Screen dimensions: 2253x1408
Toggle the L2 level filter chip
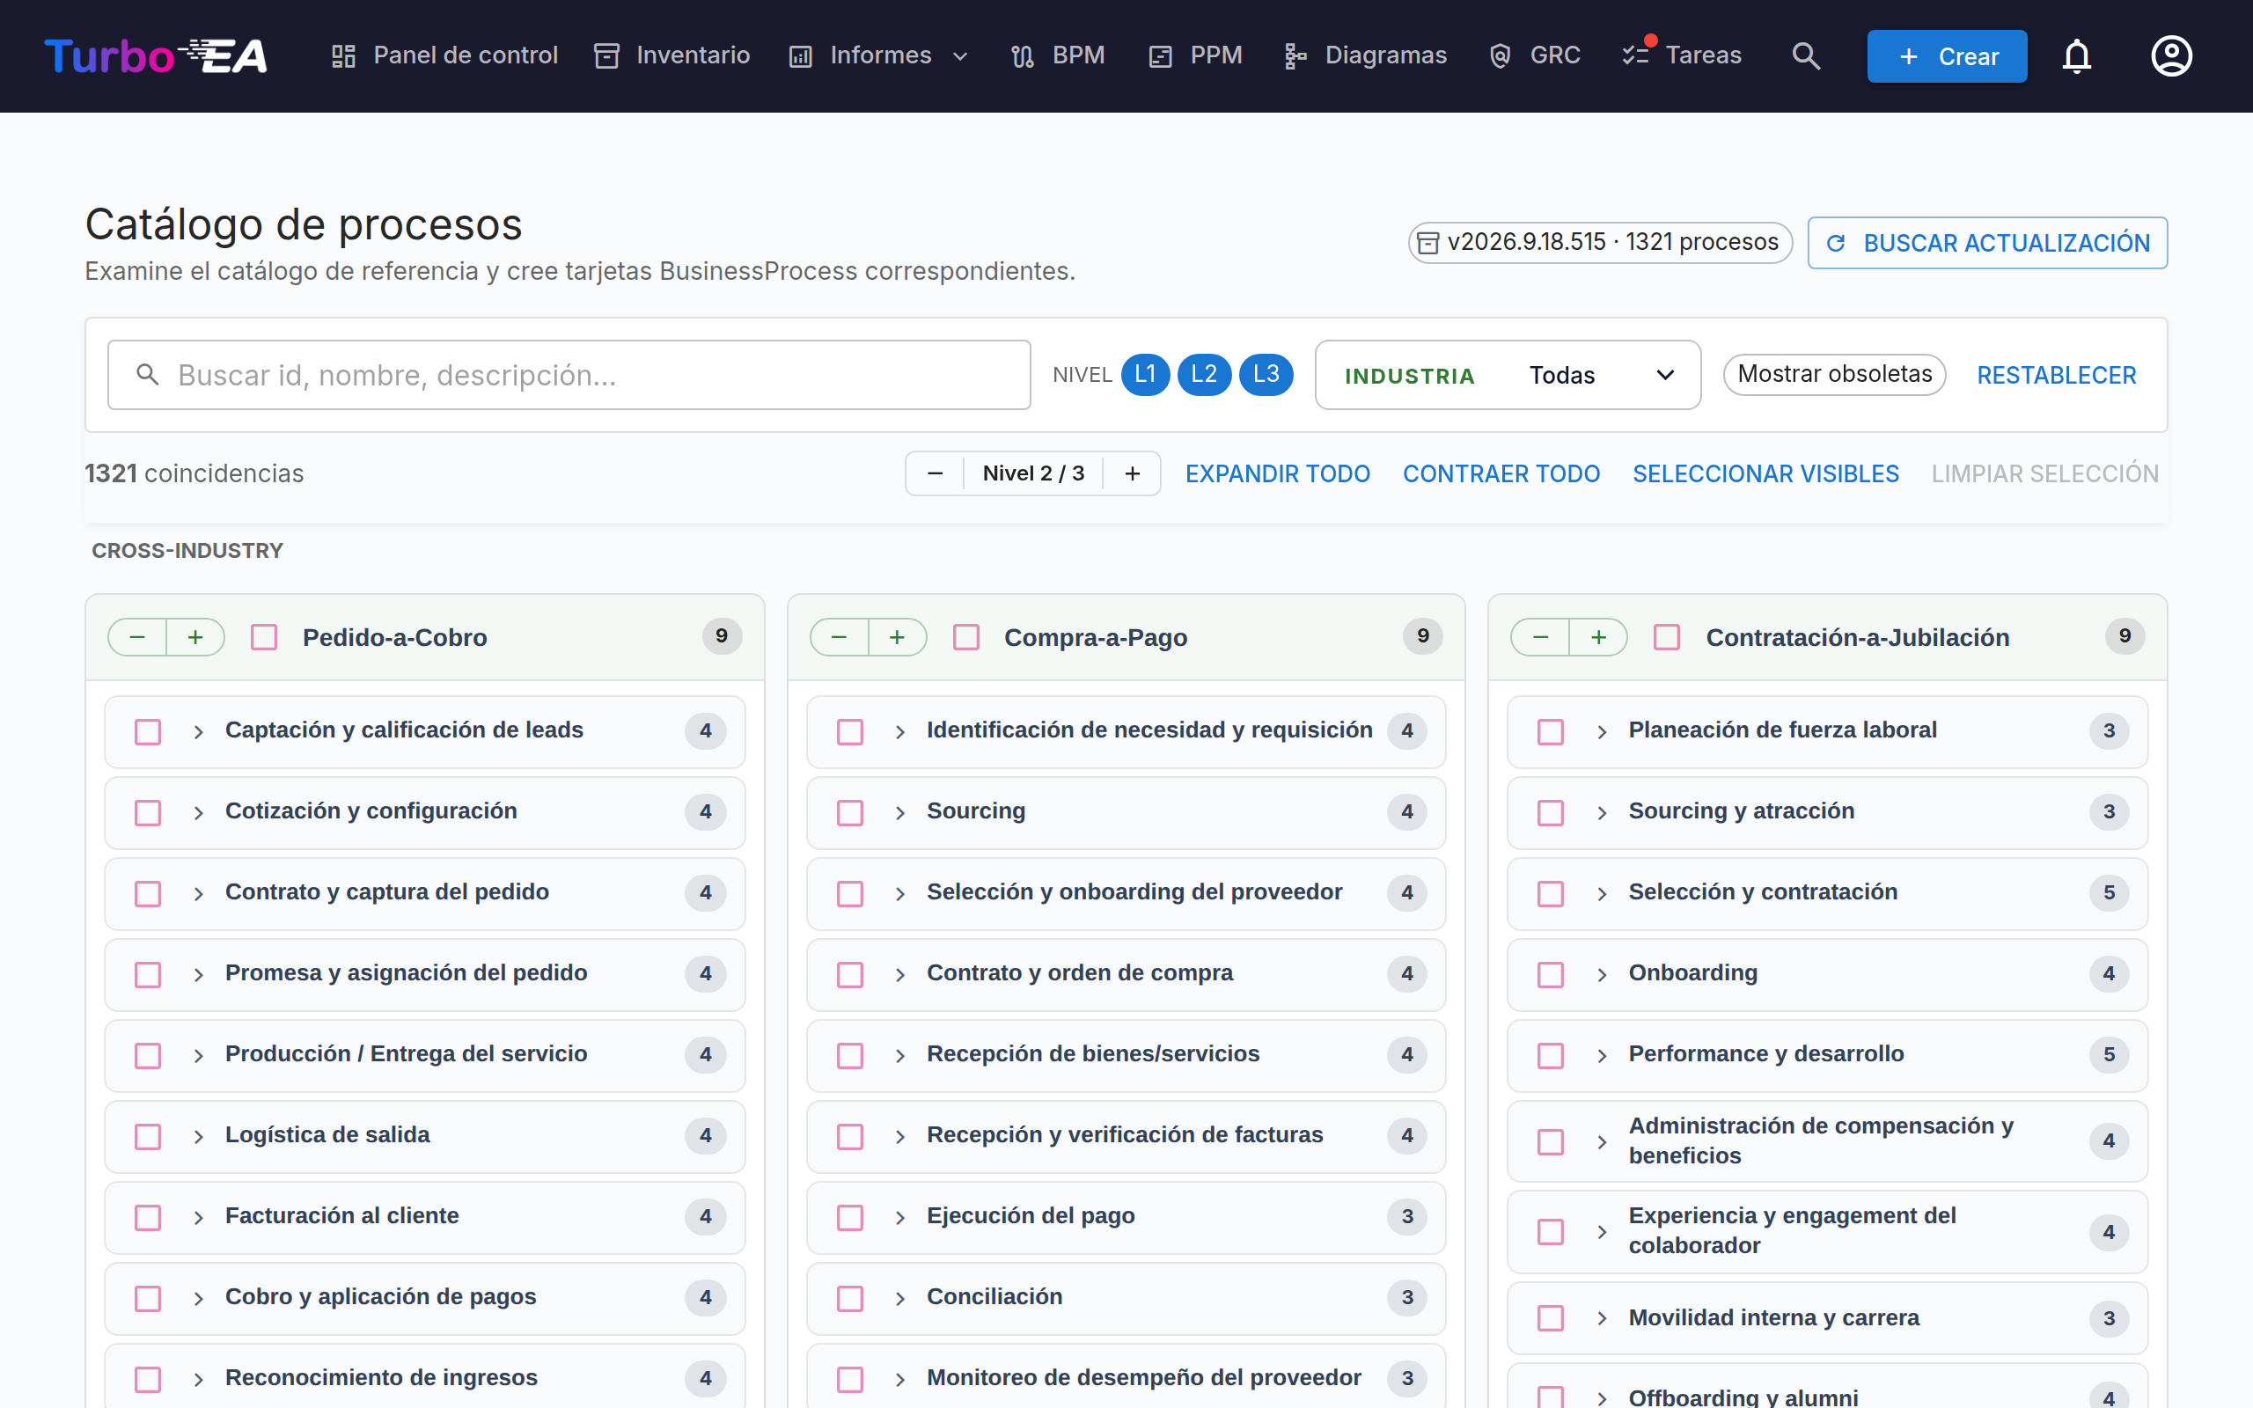tap(1204, 374)
